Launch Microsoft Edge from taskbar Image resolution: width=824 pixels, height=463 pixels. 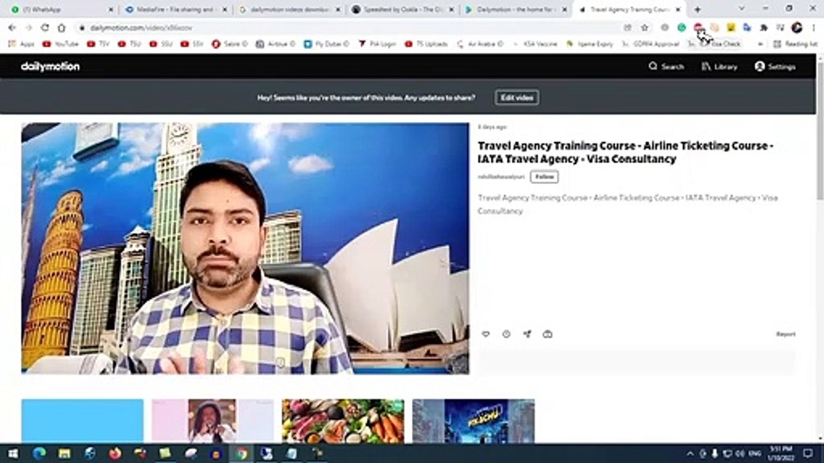click(39, 453)
